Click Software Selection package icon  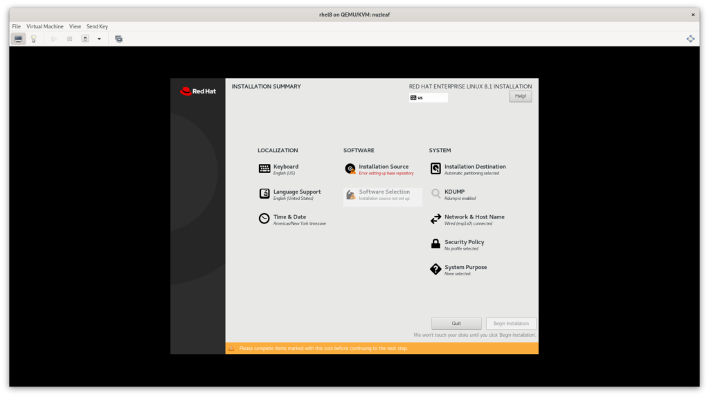coord(350,194)
